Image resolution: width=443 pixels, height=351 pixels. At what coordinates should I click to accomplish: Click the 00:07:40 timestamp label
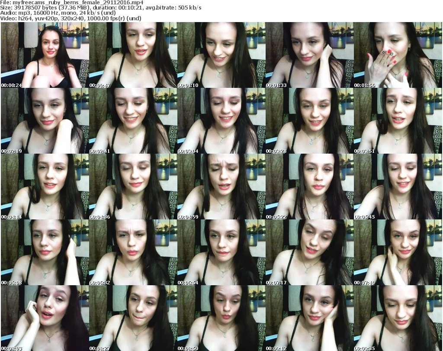[x=364, y=283]
